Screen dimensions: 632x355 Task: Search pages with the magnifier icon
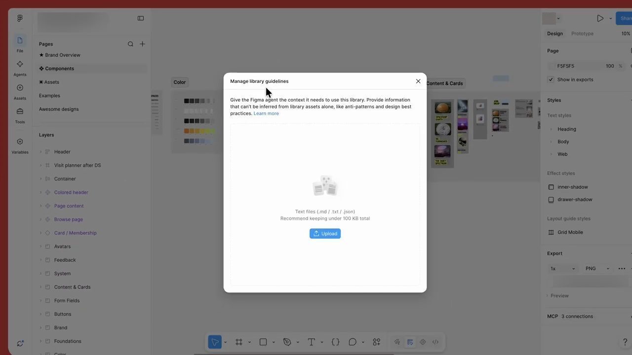pos(130,44)
